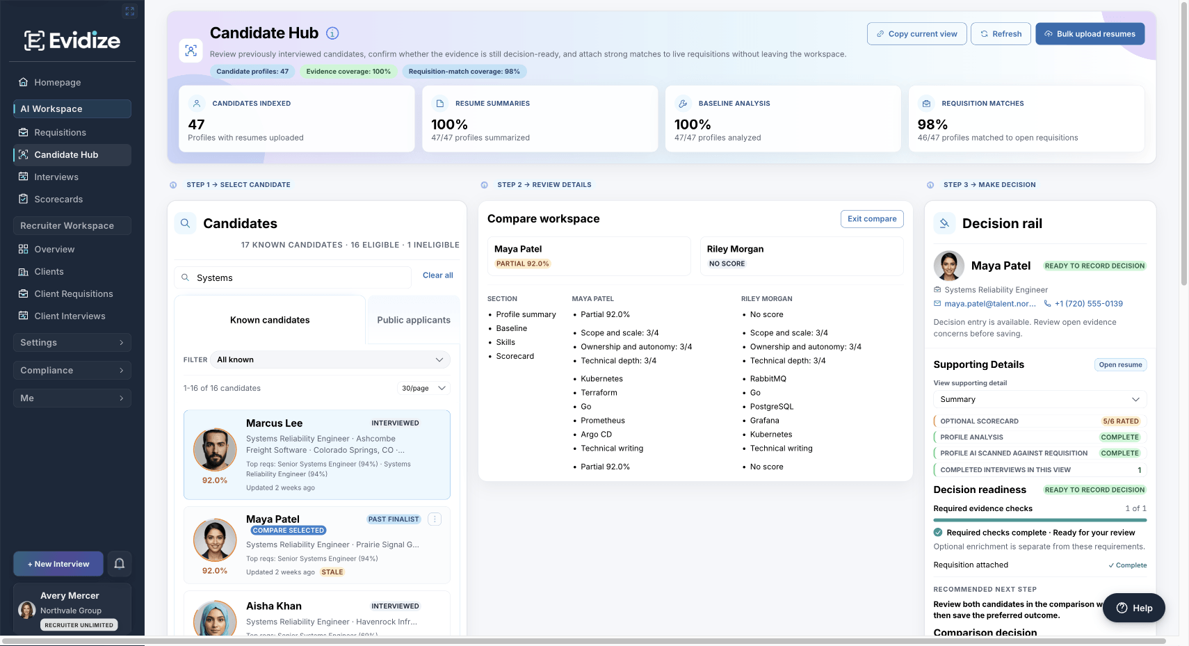Open Scorecards in sidebar
Image resolution: width=1189 pixels, height=646 pixels.
pos(72,199)
